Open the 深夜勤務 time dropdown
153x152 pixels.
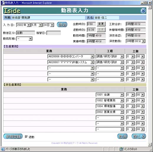click(136, 41)
